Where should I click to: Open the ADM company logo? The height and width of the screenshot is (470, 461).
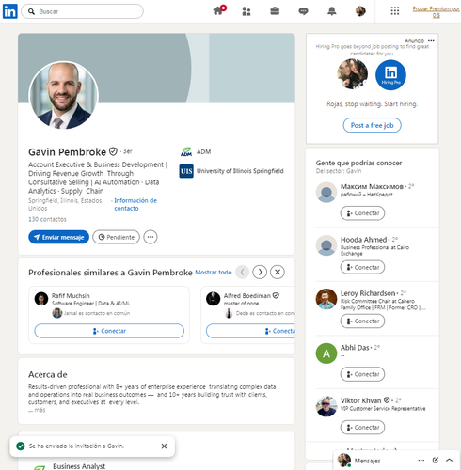[x=186, y=152]
